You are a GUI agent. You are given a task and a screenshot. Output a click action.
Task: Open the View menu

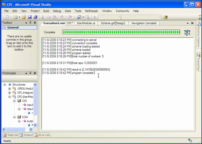(x=24, y=11)
